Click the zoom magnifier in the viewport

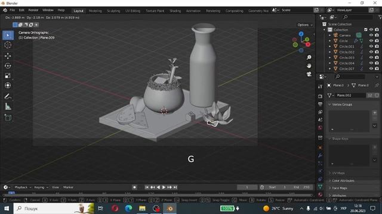point(309,58)
